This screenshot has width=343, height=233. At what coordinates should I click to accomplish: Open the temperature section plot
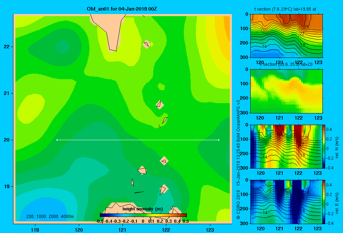click(286, 36)
